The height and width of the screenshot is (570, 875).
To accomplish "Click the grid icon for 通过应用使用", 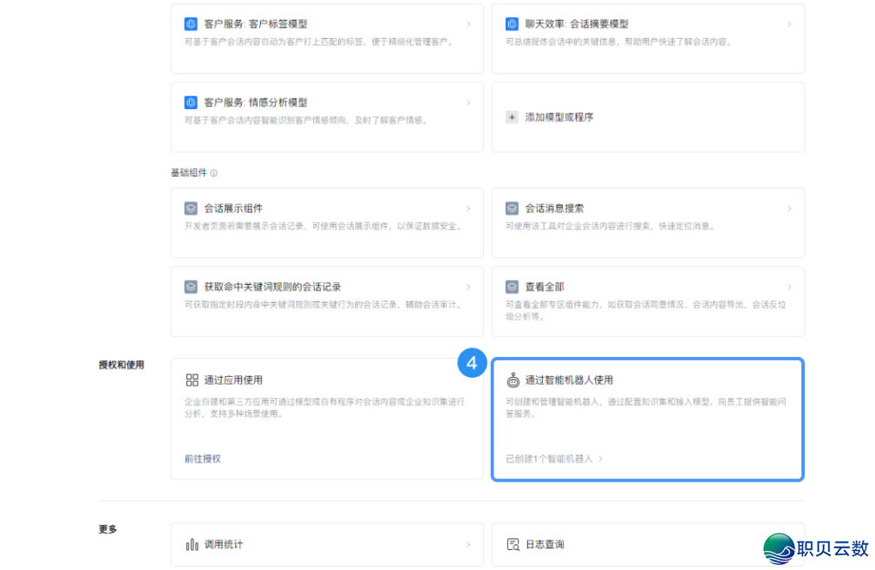I will (192, 379).
